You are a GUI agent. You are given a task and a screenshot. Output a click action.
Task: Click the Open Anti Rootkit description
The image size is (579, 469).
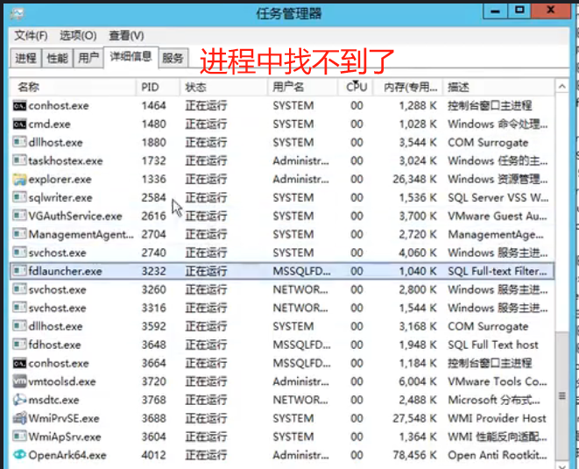498,455
